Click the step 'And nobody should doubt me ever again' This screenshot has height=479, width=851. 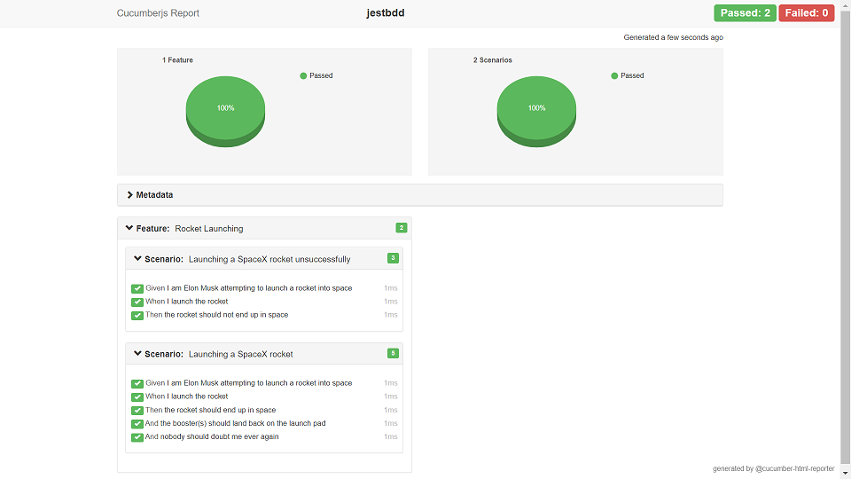click(x=212, y=436)
